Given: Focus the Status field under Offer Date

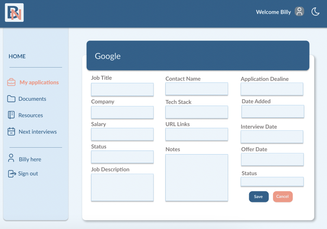Looking at the screenshot, I should 272,182.
